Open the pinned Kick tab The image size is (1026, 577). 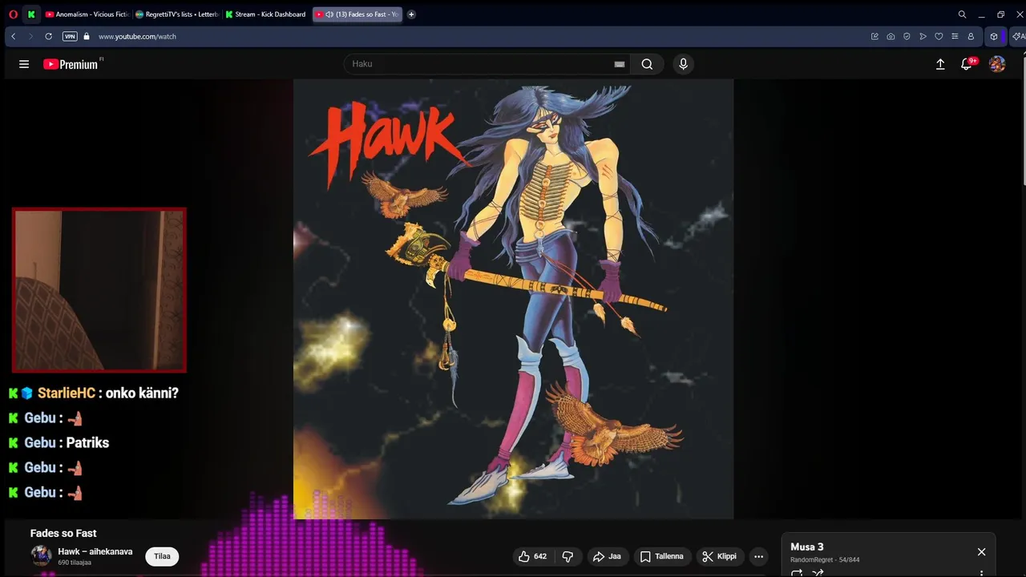coord(31,14)
